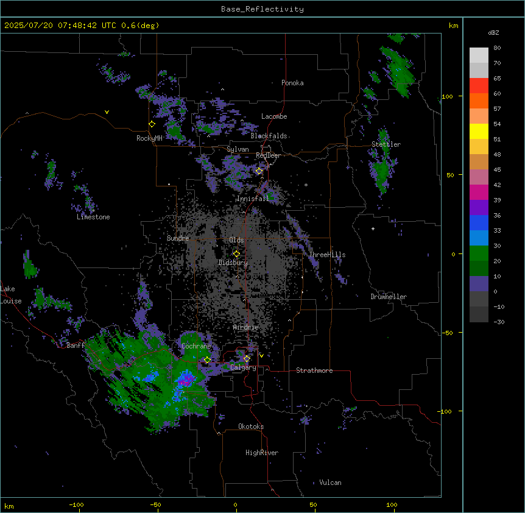Click the -100 tick on the bottom axis
Screen dimensions: 525x513
(x=76, y=504)
